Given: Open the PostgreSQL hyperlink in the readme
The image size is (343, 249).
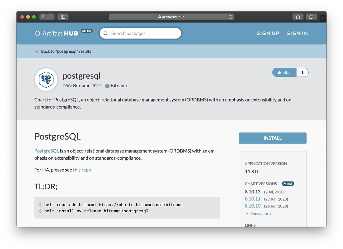Looking at the screenshot, I should (x=47, y=151).
